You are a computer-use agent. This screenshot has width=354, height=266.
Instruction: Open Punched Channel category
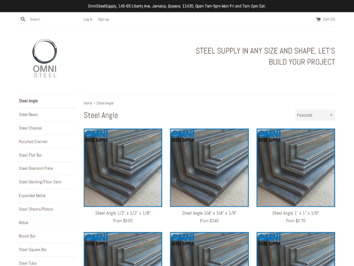33,142
